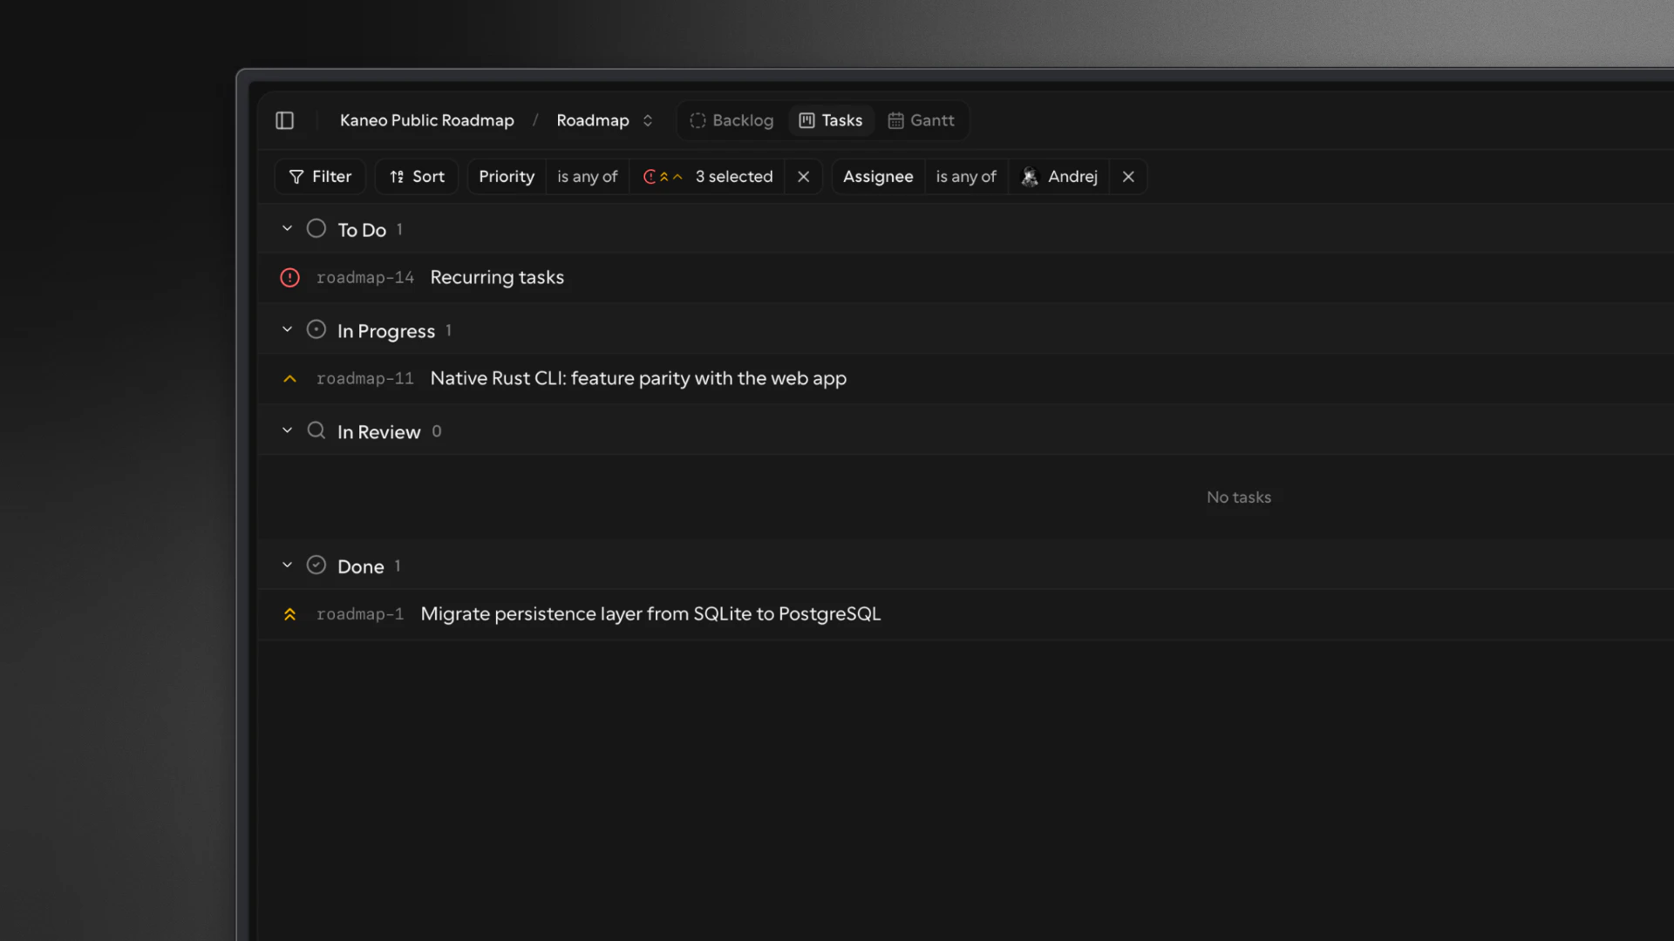This screenshot has height=941, width=1674.
Task: Collapse the To Do group
Action: tap(287, 228)
